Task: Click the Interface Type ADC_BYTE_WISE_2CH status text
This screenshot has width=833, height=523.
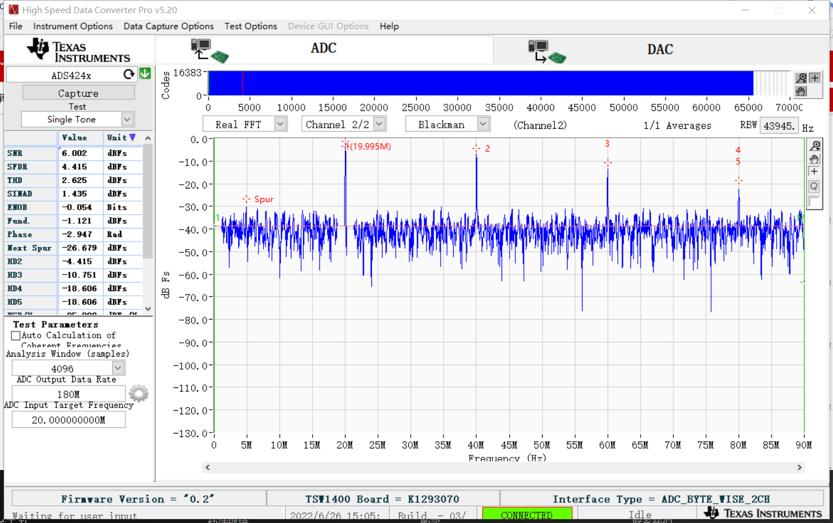Action: [661, 499]
